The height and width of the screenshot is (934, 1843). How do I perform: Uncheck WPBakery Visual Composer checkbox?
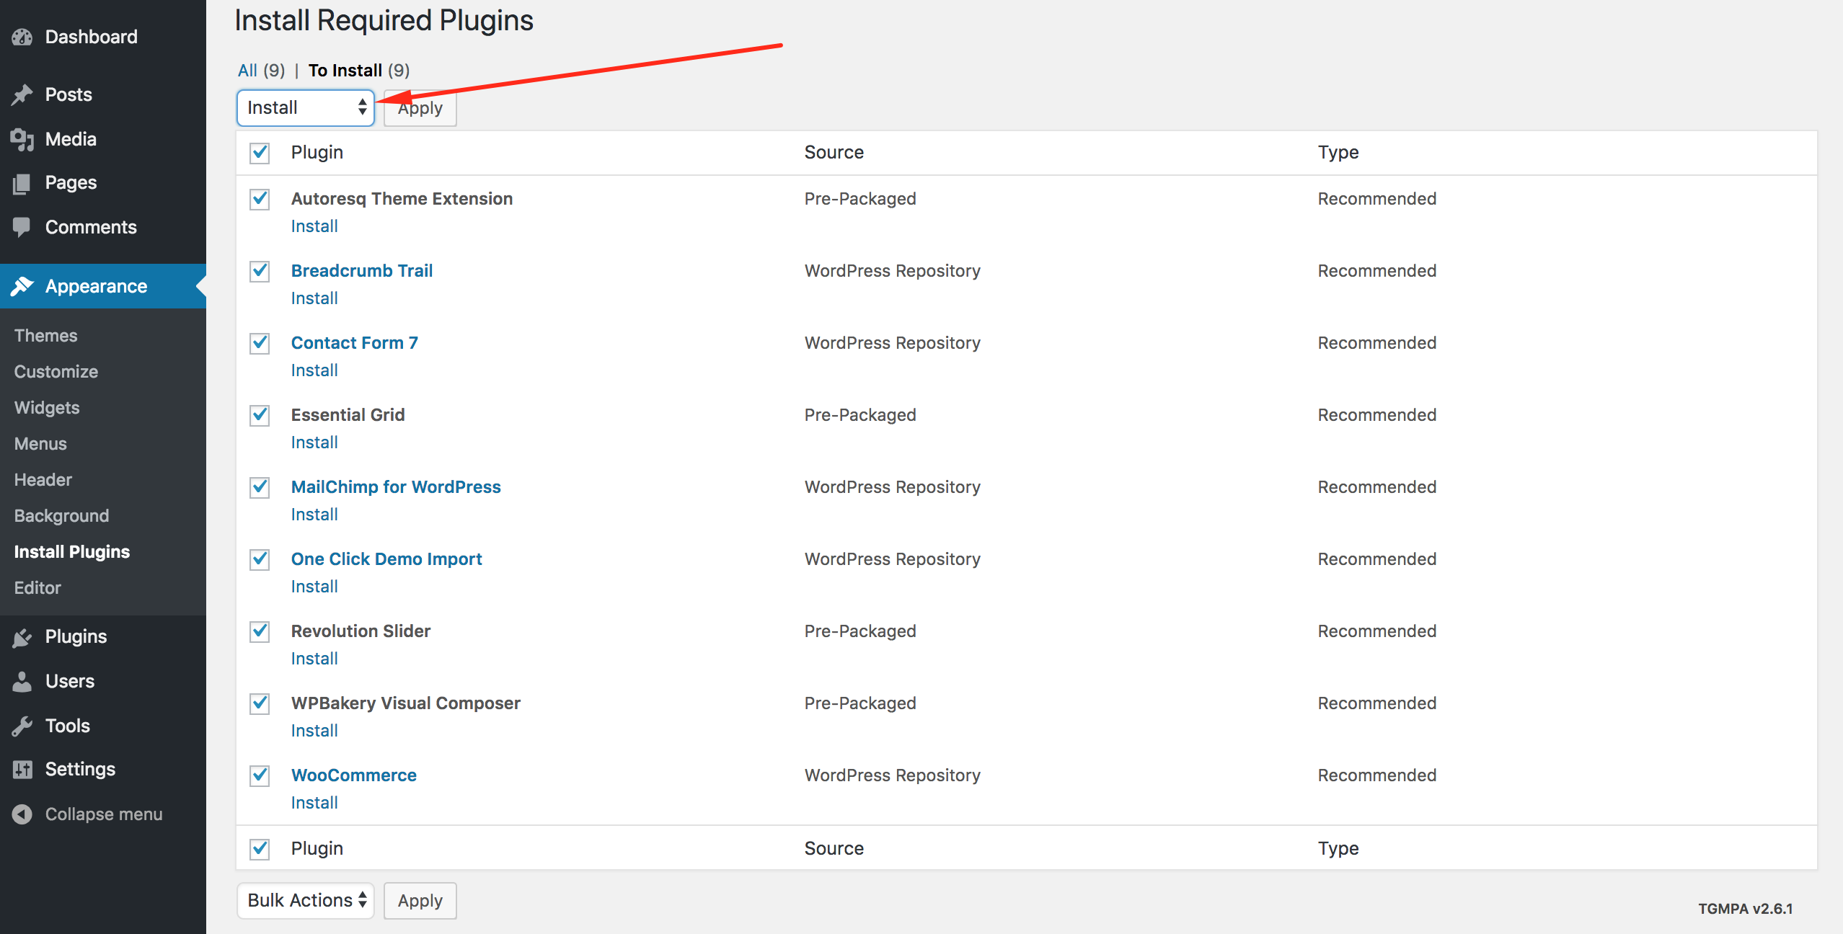260,703
